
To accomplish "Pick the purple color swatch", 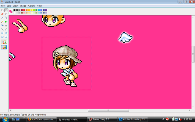I will coord(46,10).
